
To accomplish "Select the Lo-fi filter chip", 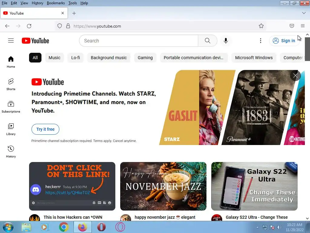I will tap(75, 58).
